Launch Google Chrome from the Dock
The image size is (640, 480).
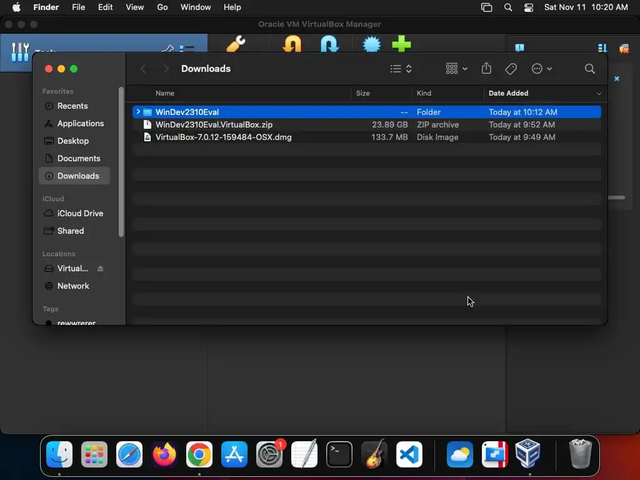click(x=199, y=454)
